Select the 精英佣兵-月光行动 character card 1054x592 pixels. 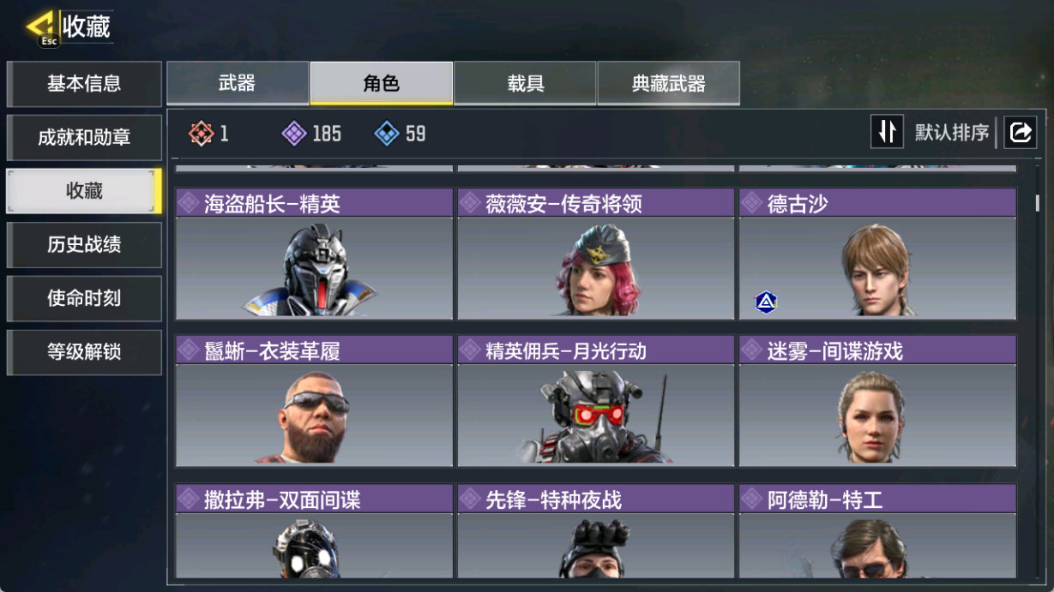[596, 401]
